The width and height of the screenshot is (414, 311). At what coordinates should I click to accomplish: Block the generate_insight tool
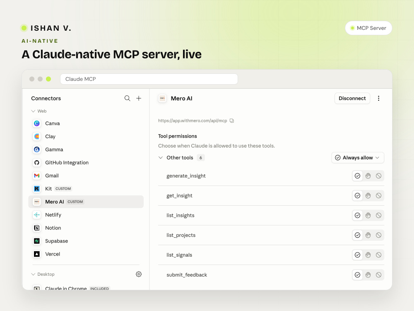379,176
